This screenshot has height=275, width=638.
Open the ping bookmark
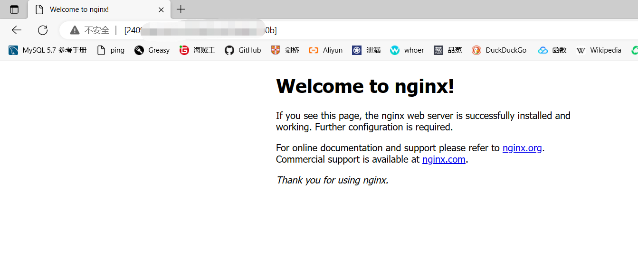pos(111,50)
